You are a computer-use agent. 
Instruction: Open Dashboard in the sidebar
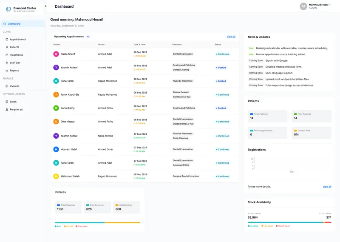point(23,24)
